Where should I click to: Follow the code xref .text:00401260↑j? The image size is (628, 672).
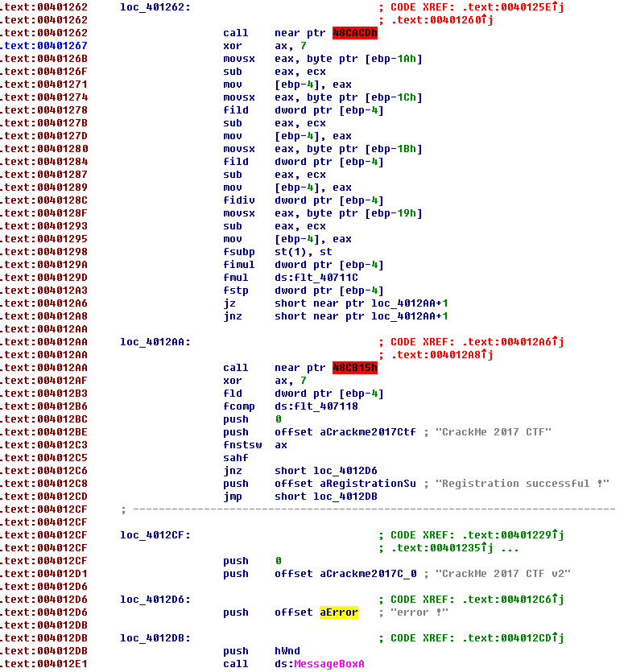442,20
